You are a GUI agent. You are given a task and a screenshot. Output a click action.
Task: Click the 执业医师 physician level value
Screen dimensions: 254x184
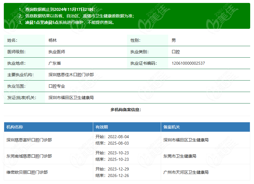(57, 52)
